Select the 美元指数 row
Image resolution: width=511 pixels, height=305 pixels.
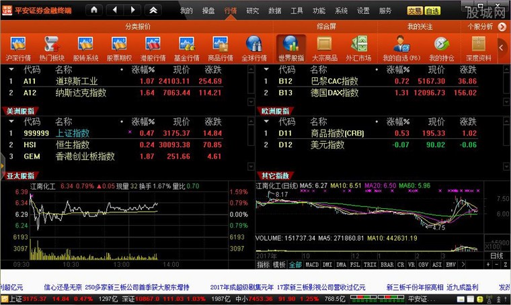[370, 145]
